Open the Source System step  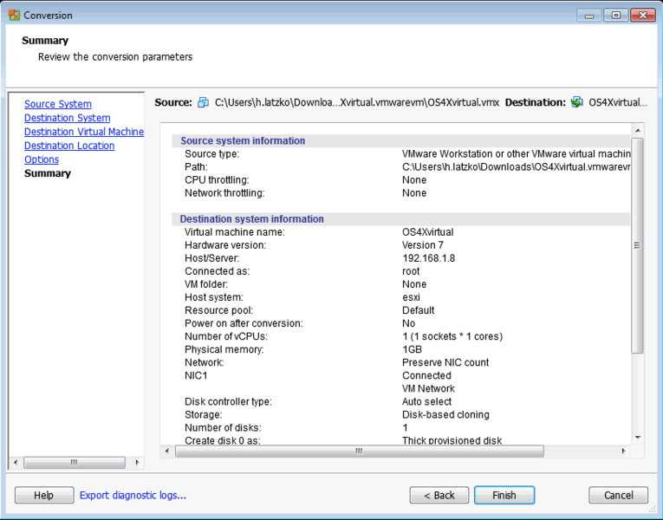57,104
